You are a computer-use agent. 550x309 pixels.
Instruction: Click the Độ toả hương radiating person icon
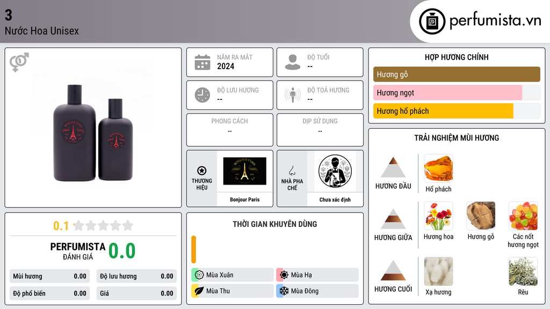[x=293, y=95]
